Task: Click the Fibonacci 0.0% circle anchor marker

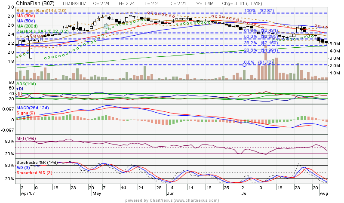Action: point(245,64)
